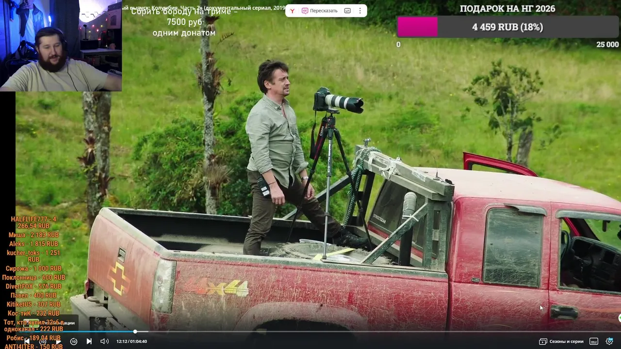Mute the player volume
This screenshot has height=349, width=621.
104,341
